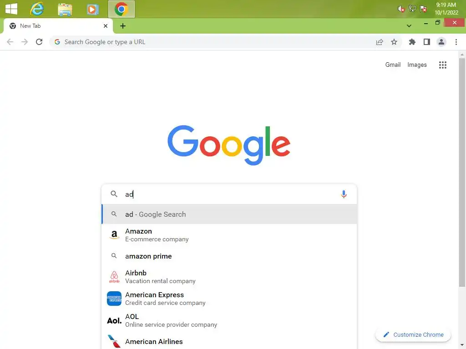Select the New Tab tab
The height and width of the screenshot is (349, 466).
58,26
